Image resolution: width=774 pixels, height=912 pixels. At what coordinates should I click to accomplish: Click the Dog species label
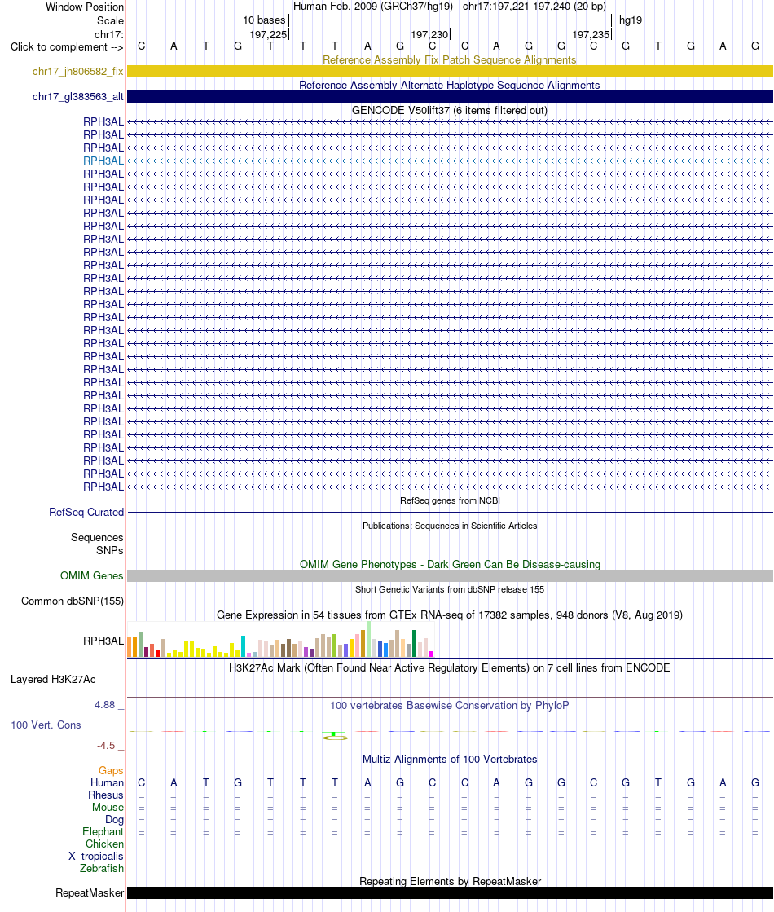[x=115, y=820]
